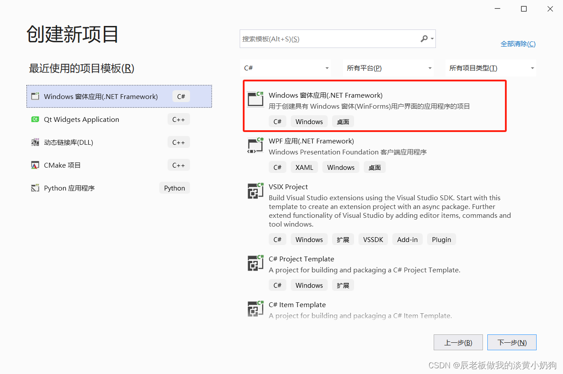Click the VSSDK tag under VSIX Project
563x374 pixels.
373,239
